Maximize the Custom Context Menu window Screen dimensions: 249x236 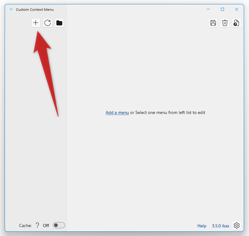point(222,9)
